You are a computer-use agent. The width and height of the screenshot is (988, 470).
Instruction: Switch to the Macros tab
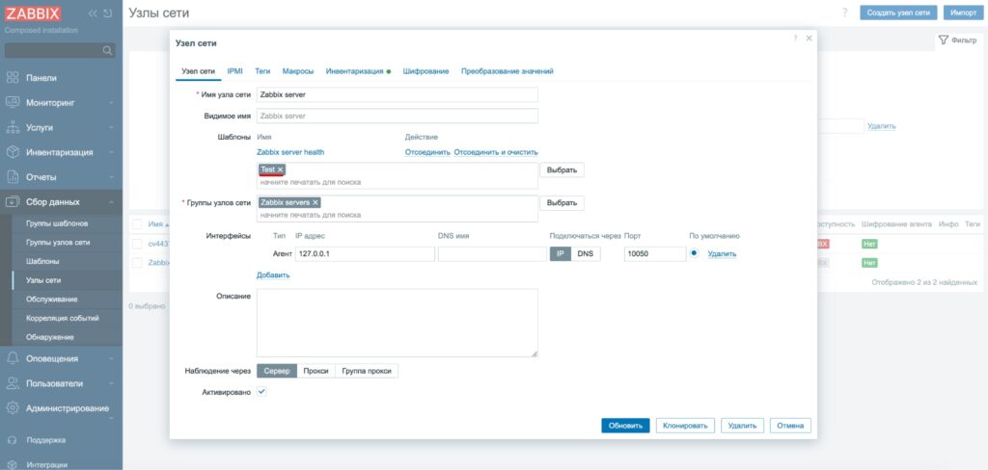click(297, 71)
